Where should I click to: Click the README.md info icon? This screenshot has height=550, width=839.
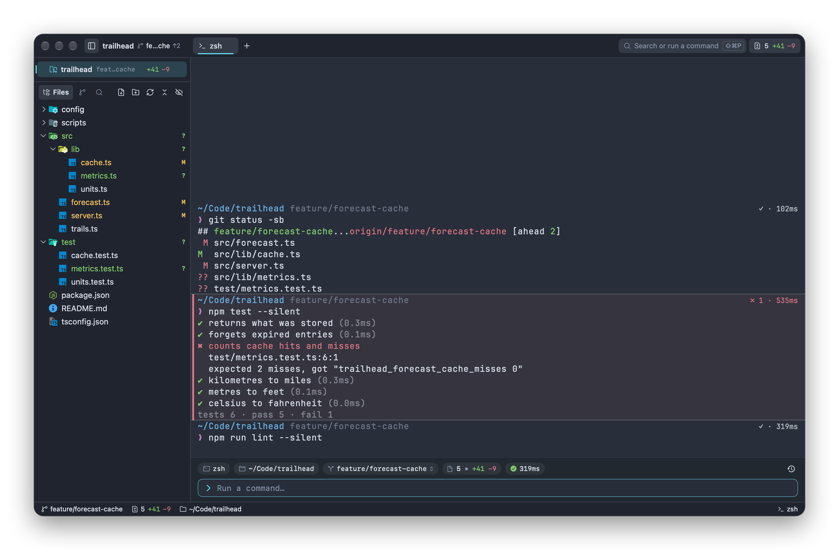[x=53, y=308]
